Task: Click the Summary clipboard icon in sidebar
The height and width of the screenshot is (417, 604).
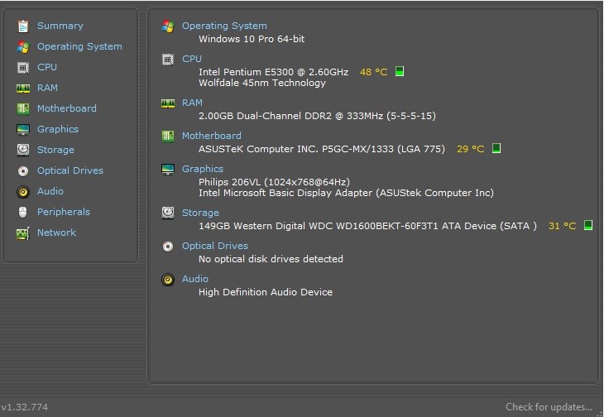Action: (23, 26)
